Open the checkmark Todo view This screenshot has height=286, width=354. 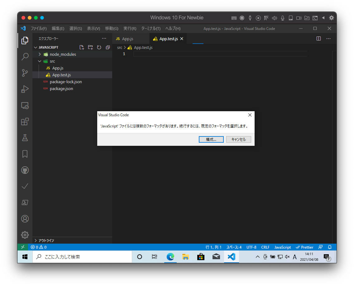click(25, 186)
